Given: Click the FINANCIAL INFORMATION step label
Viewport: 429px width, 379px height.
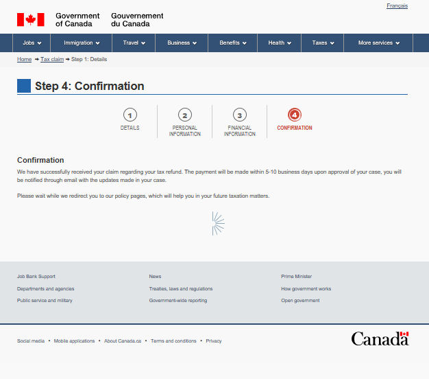Looking at the screenshot, I should [240, 130].
